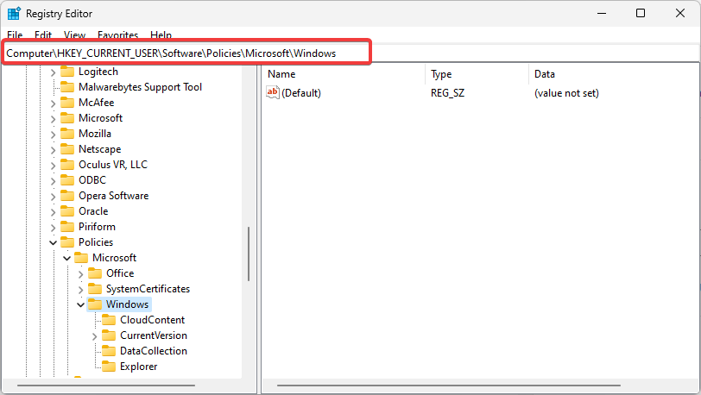Click the values pane horizontal scrollbar
The image size is (701, 395).
coord(448,386)
